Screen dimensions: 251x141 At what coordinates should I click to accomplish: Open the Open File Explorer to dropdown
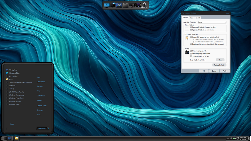coord(212,22)
